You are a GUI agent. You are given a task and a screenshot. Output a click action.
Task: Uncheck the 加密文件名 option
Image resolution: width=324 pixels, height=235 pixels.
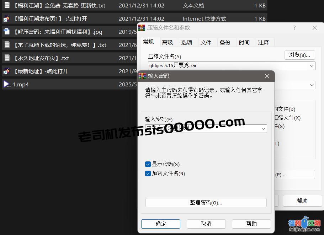coord(148,173)
